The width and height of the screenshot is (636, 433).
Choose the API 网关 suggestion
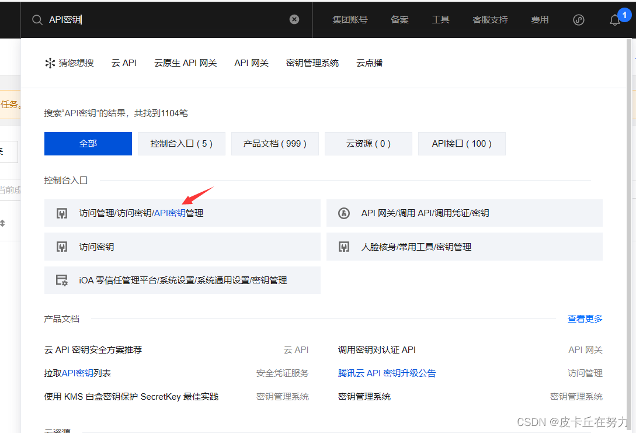(x=252, y=63)
